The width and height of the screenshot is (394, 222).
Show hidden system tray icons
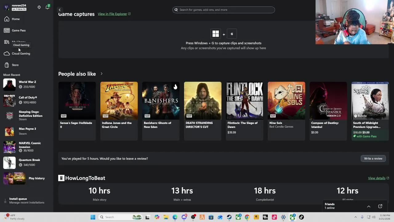tap(356, 217)
